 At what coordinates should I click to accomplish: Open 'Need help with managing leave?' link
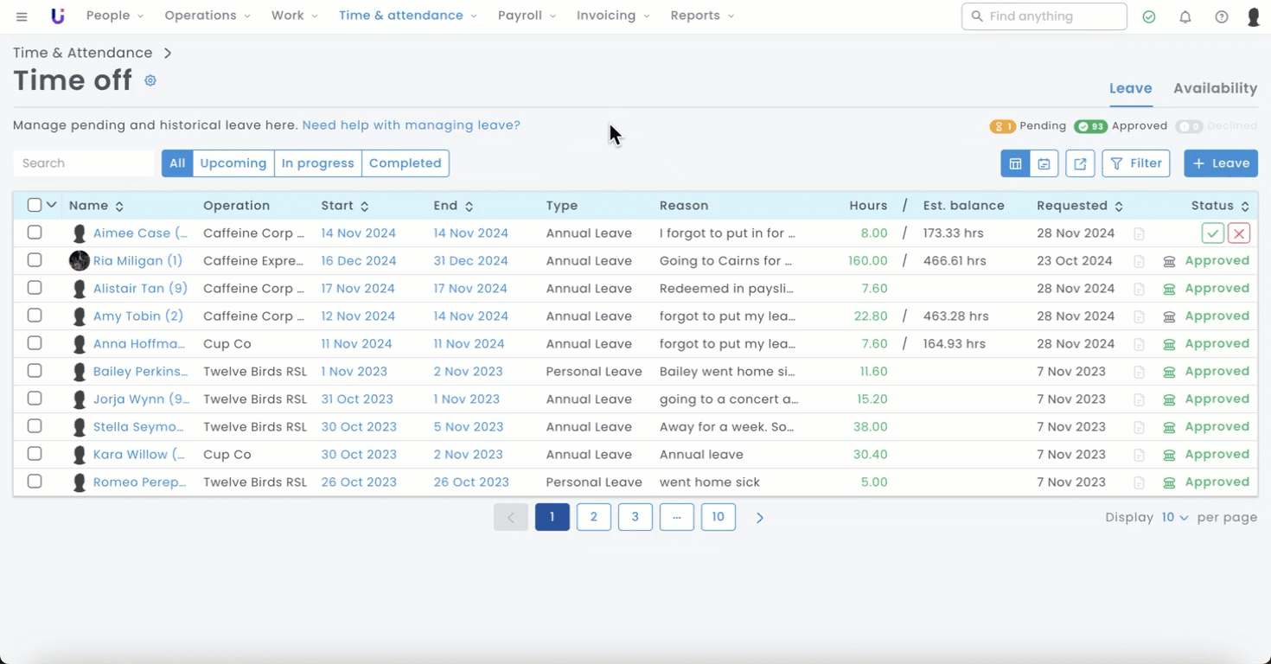point(411,125)
